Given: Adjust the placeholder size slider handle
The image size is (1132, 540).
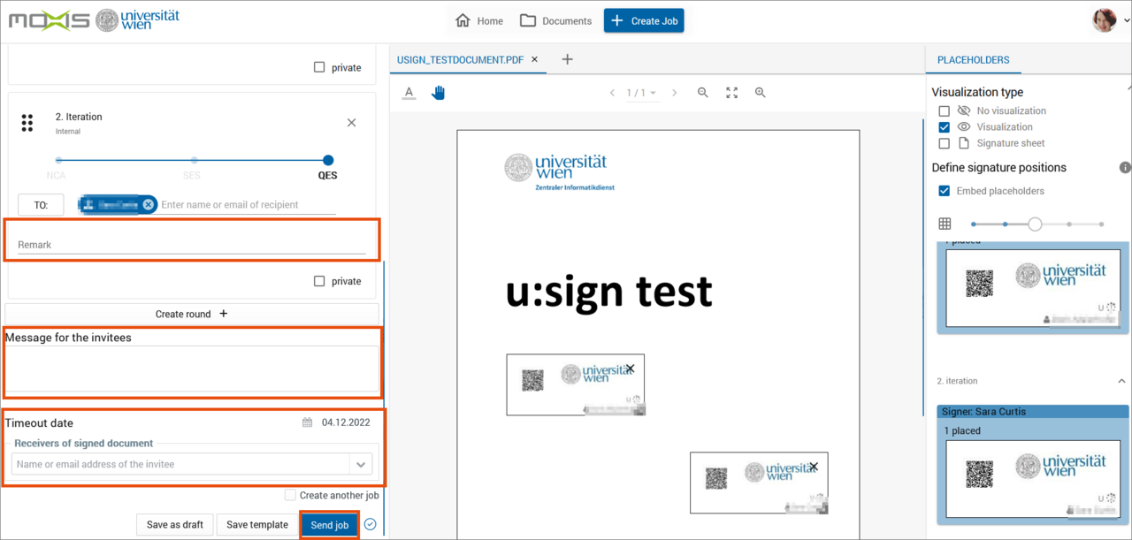Looking at the screenshot, I should point(1035,224).
